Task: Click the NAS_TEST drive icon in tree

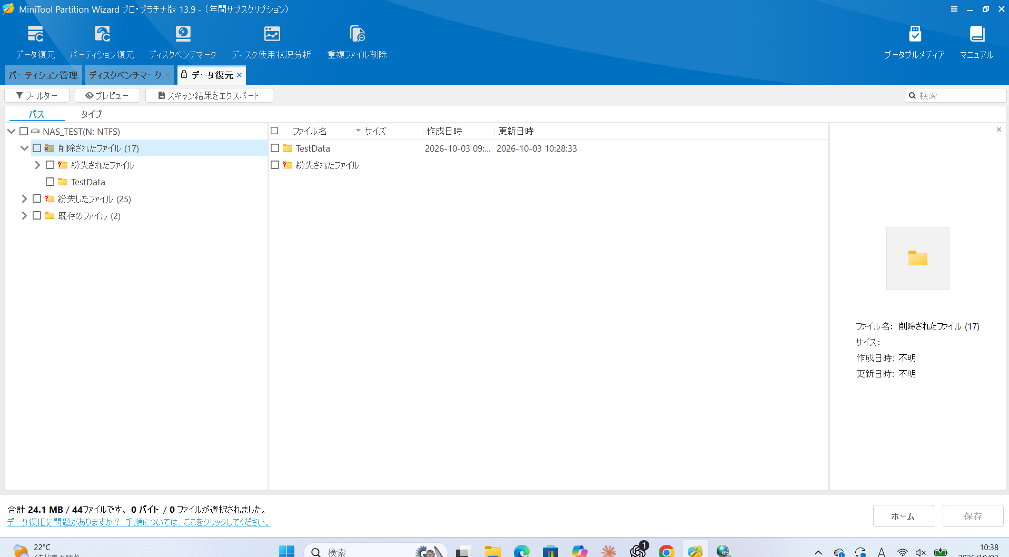Action: (x=35, y=131)
